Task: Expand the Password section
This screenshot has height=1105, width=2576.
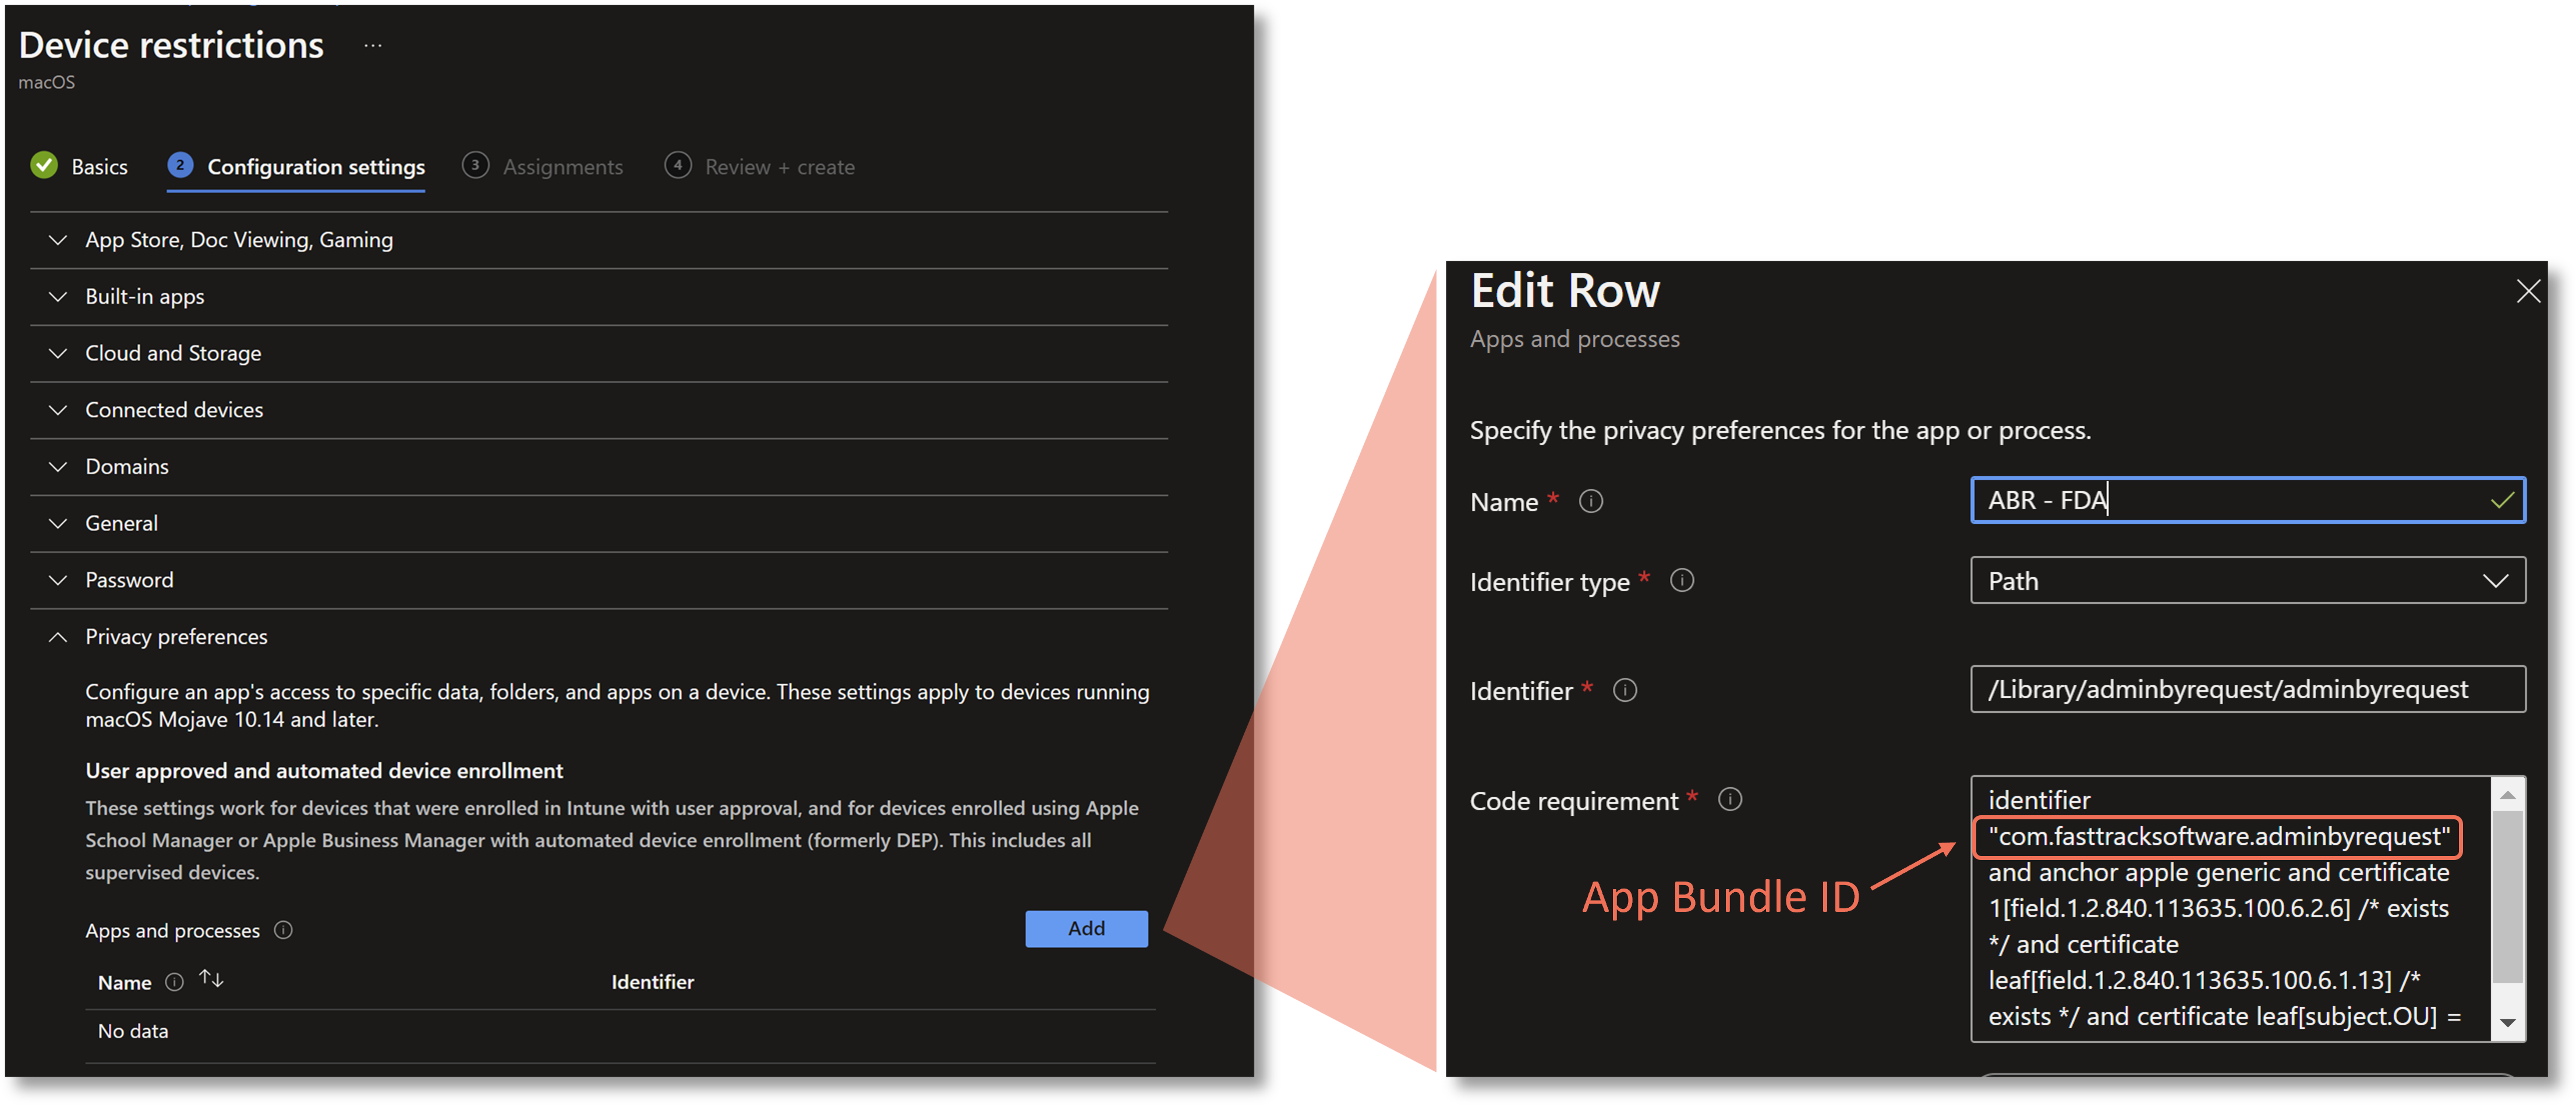Action: (x=599, y=581)
